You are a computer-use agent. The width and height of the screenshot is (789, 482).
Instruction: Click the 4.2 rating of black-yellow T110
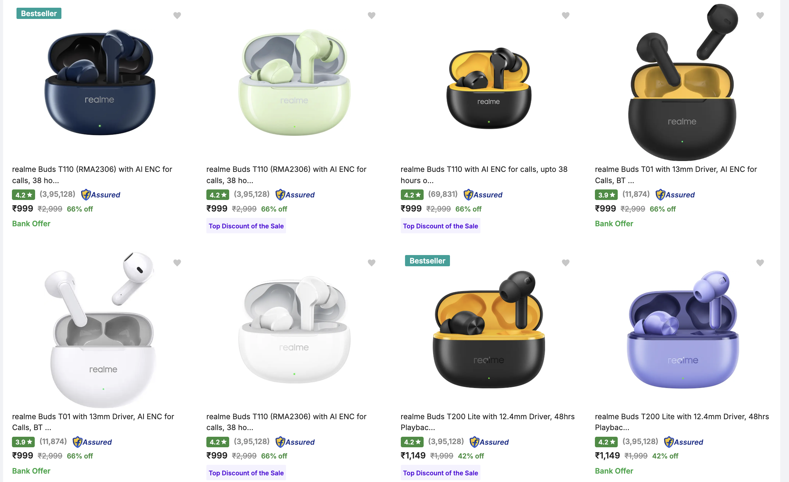412,195
